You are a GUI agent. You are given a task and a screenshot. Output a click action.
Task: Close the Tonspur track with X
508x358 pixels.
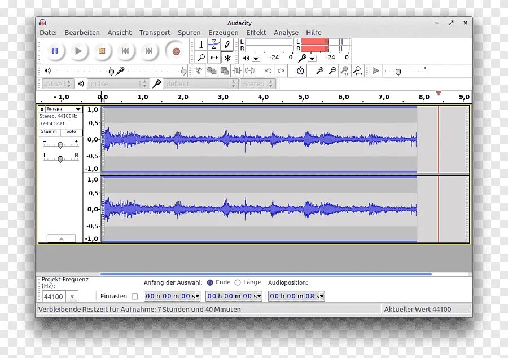point(42,109)
